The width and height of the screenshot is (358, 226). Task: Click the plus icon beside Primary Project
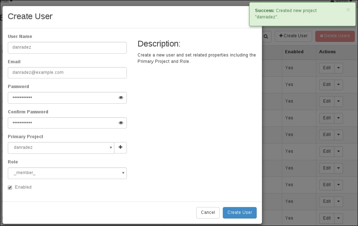pos(120,147)
